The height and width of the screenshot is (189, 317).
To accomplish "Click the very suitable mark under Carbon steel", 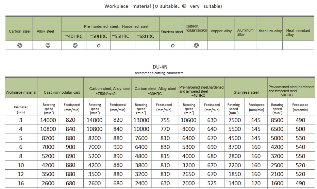I will coord(20,45).
